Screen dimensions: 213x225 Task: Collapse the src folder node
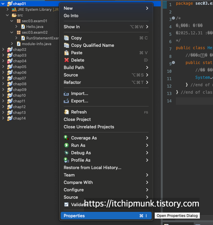click(x=7, y=15)
